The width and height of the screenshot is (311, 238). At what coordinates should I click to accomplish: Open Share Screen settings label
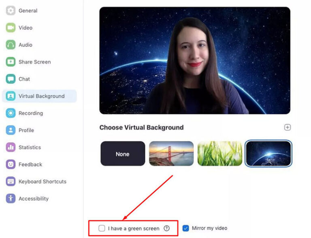35,62
